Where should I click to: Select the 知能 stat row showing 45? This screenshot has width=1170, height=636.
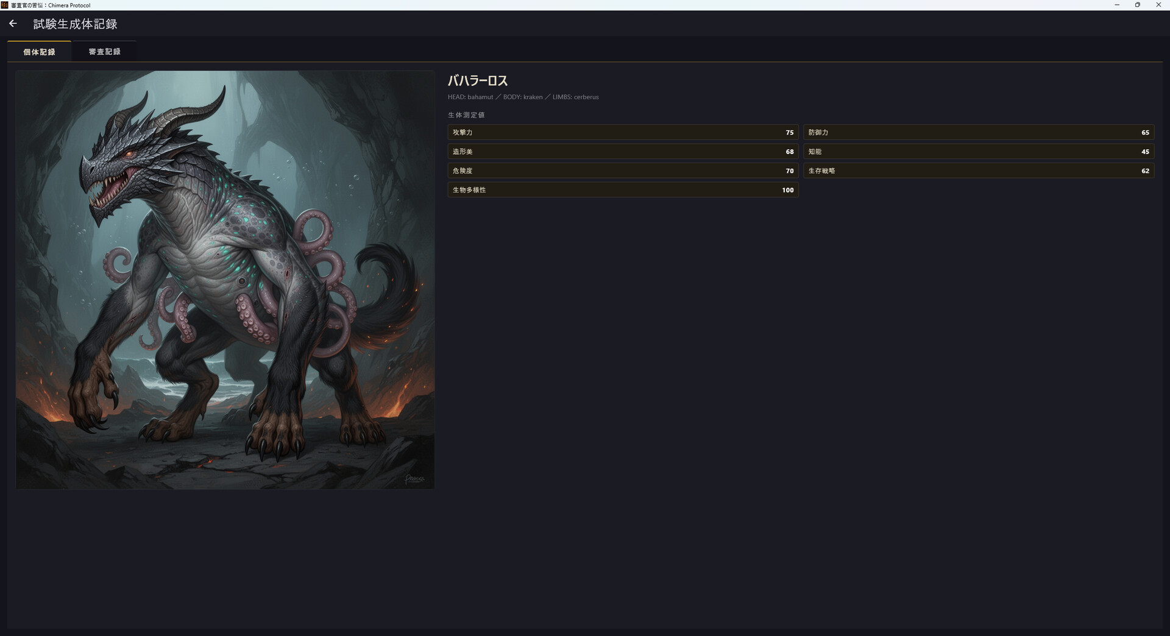click(979, 152)
